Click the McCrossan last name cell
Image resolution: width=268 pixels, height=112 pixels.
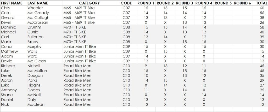pos(44,22)
